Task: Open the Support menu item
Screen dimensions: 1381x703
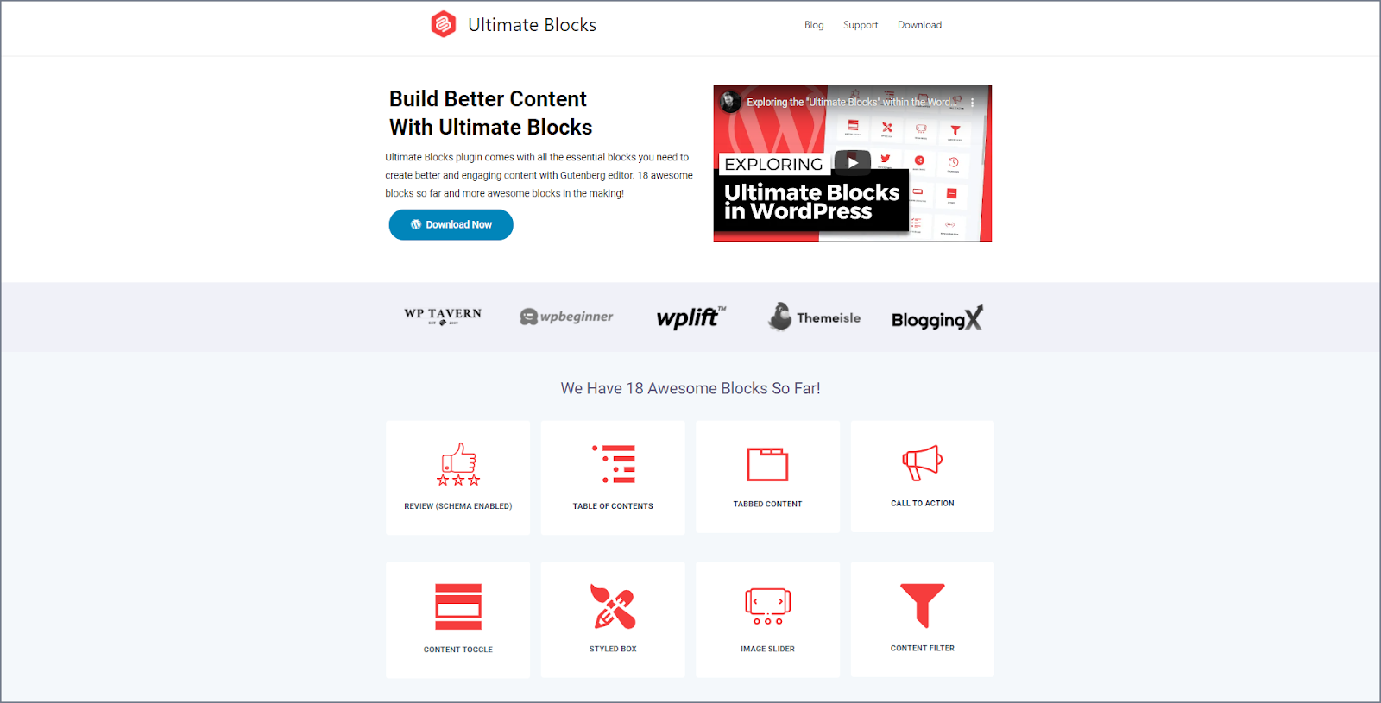Action: point(861,25)
